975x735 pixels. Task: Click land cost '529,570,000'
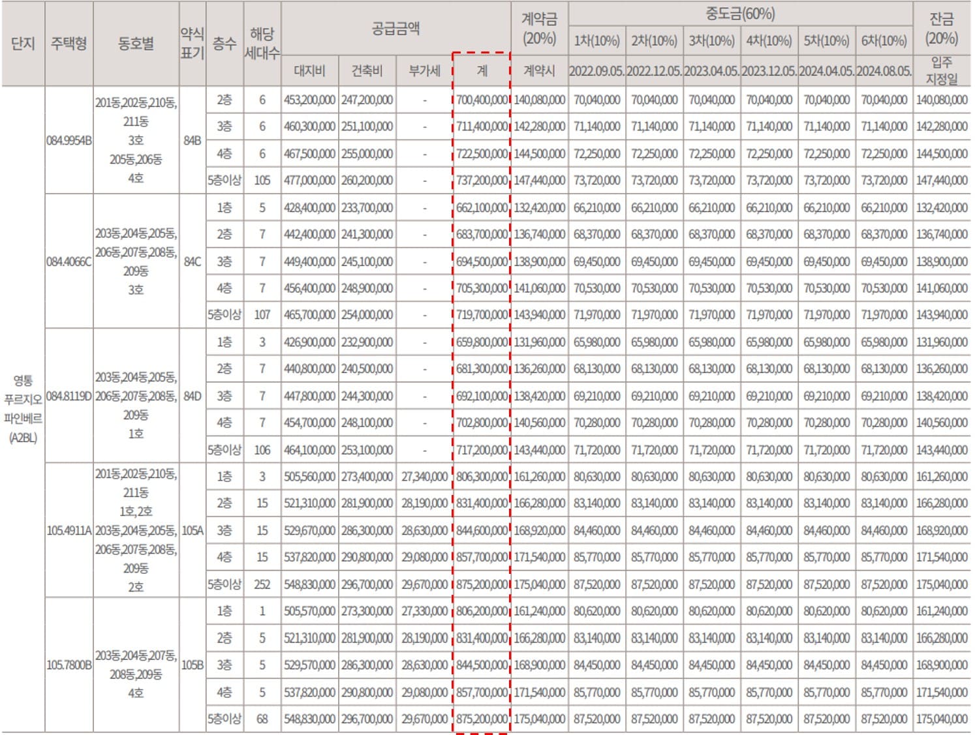(309, 665)
